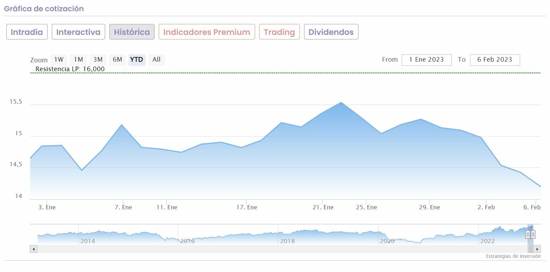Select the YTD zoom button
The width and height of the screenshot is (550, 272).
coord(137,60)
